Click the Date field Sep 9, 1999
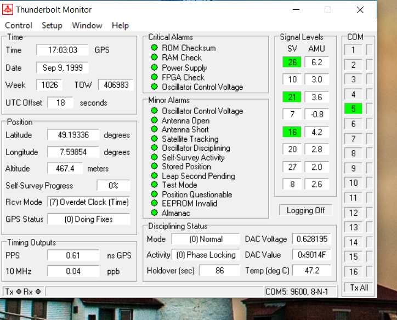397x320 pixels. [63, 67]
